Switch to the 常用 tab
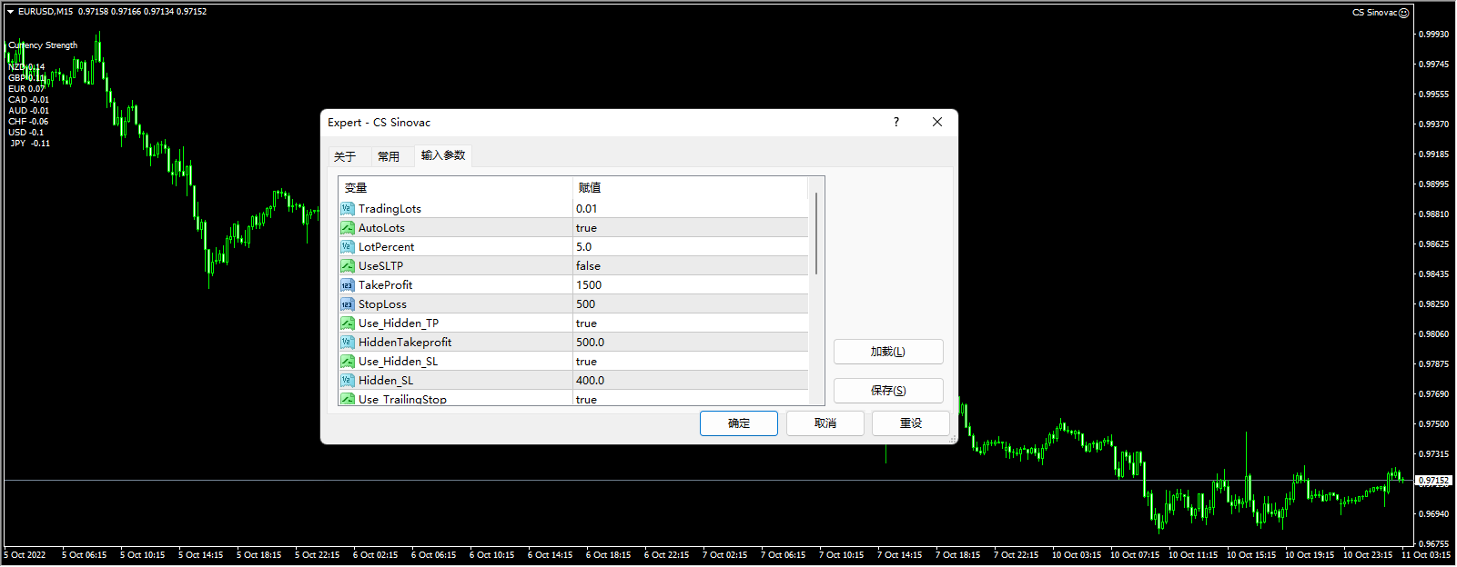Screen dimensions: 1457x567 [x=389, y=156]
